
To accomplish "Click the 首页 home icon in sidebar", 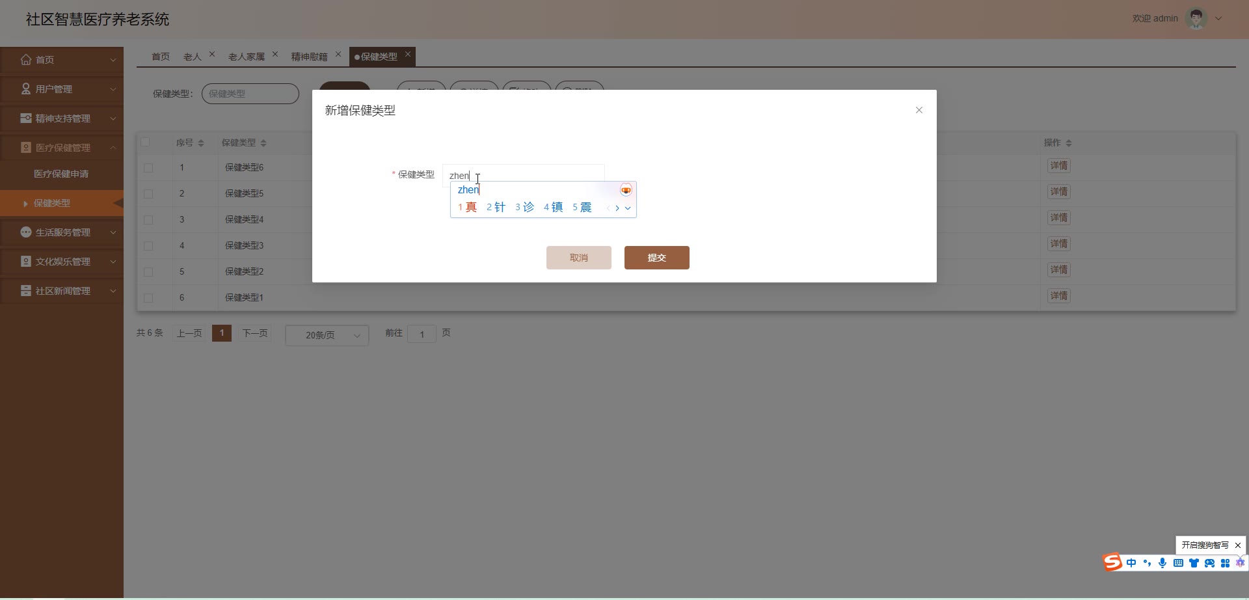I will tap(26, 59).
